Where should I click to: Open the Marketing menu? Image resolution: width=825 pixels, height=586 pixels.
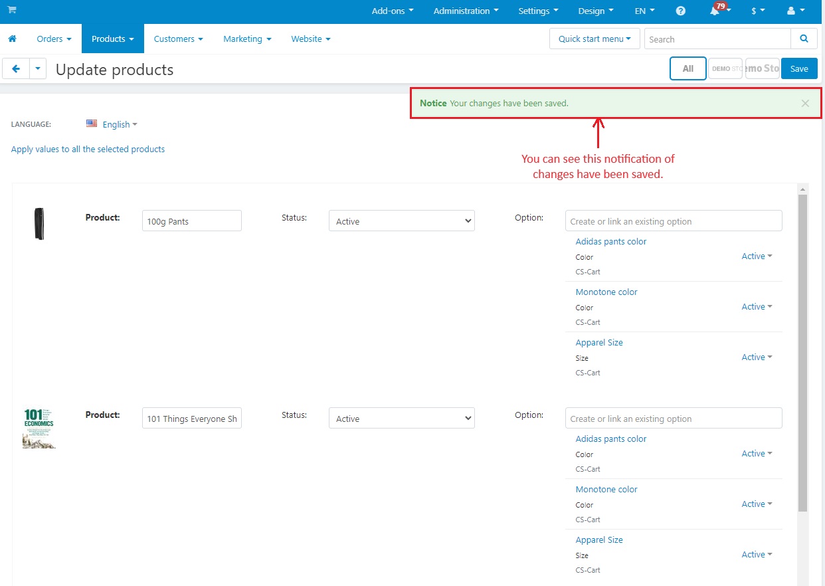(247, 39)
